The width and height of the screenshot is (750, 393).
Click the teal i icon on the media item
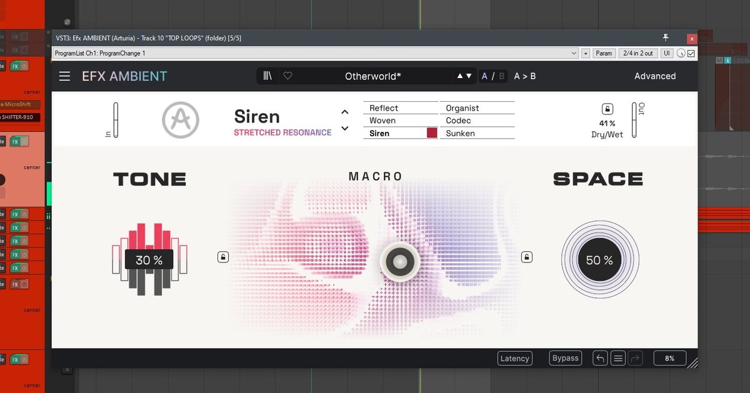(x=727, y=60)
